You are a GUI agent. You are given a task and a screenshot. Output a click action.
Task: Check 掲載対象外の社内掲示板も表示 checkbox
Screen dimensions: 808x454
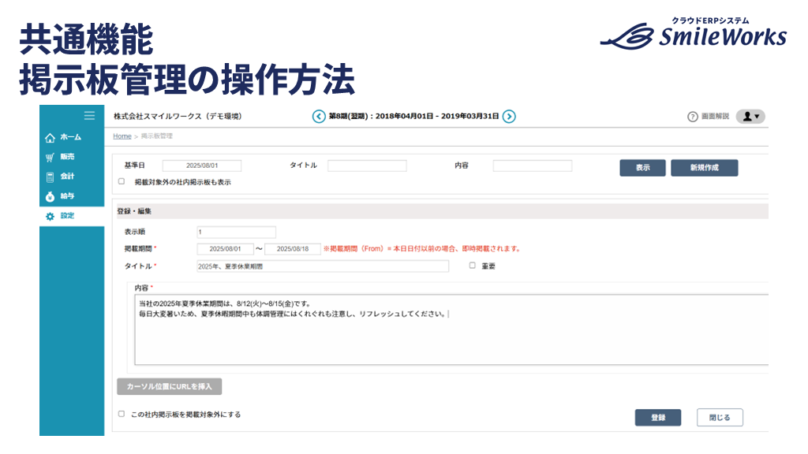(x=122, y=181)
